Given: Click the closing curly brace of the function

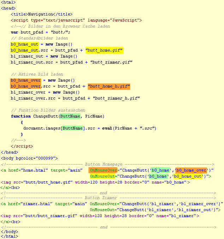Looking at the screenshot, I should [22, 134].
